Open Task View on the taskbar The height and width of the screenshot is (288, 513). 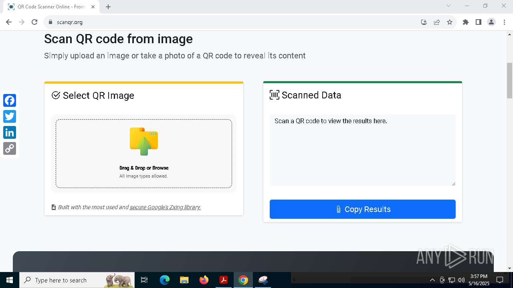(x=144, y=280)
